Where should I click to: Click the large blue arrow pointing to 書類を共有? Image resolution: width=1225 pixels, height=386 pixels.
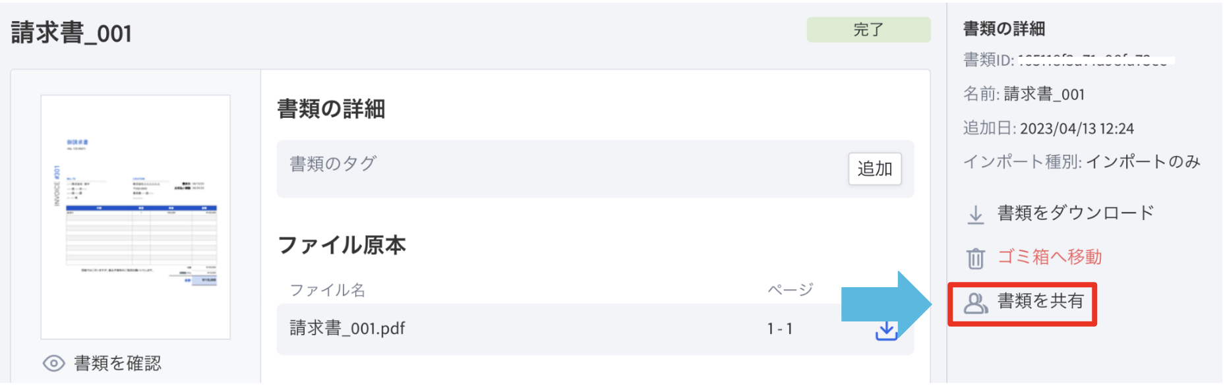point(886,305)
